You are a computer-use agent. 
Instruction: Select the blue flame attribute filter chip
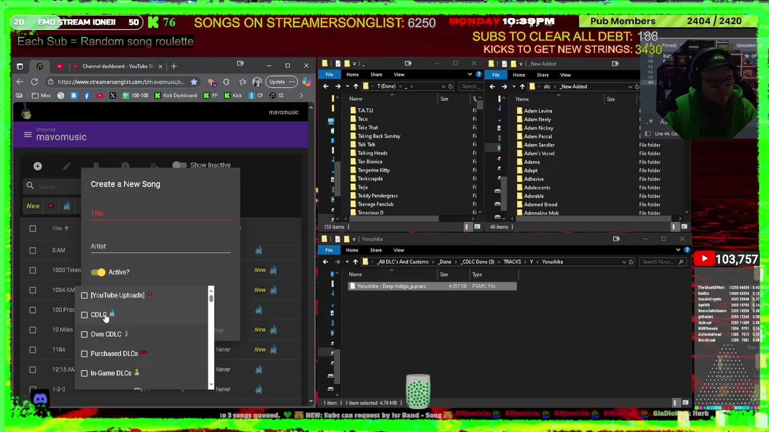[x=67, y=206]
